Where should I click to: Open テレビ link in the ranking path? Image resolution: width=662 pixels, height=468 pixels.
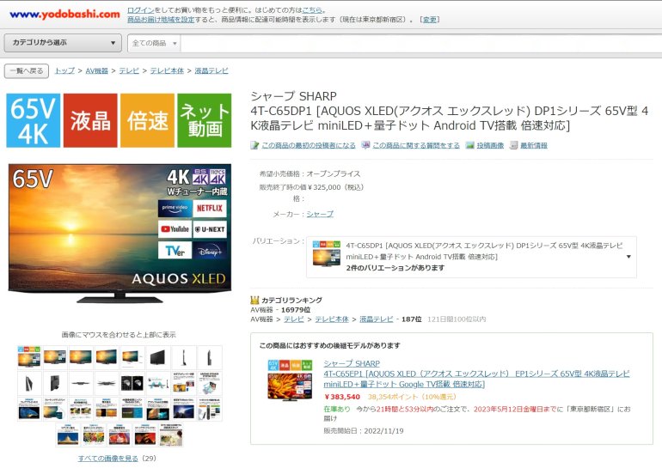click(294, 319)
